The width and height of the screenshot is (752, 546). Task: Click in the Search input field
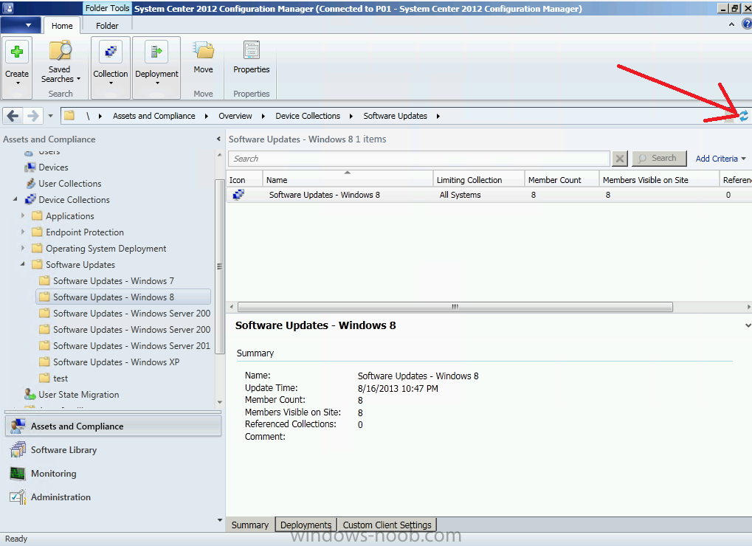(419, 159)
